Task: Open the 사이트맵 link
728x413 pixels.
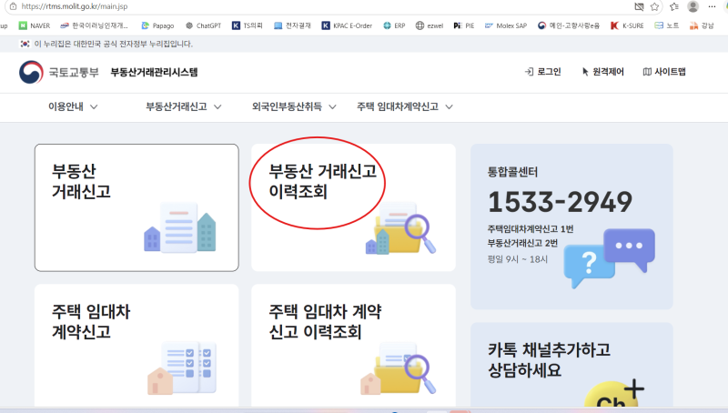Action: click(664, 72)
